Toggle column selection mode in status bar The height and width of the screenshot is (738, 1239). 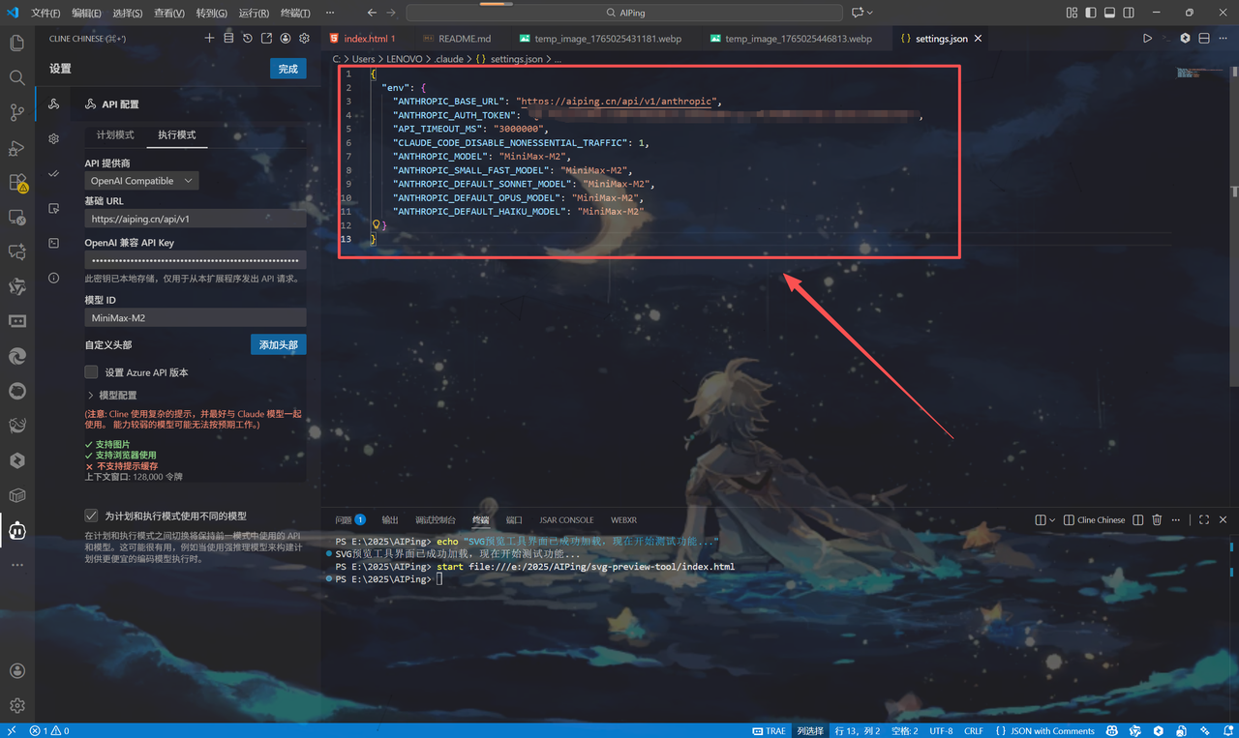click(809, 731)
